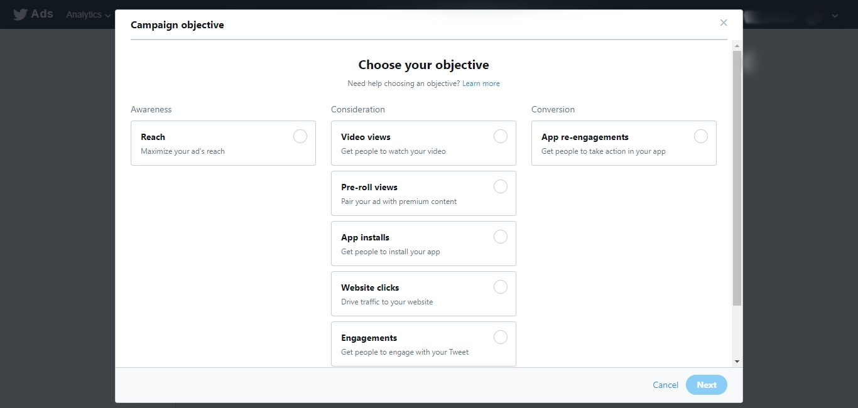
Task: Click the Engagements objective card description
Action: (x=405, y=352)
